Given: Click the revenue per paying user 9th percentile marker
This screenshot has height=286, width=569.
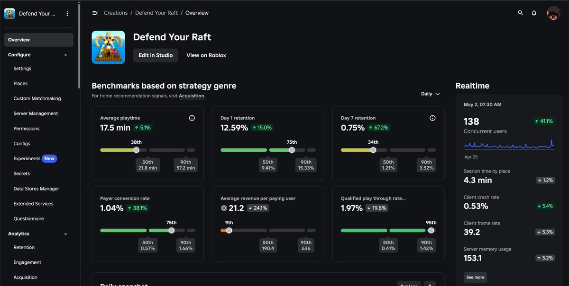Looking at the screenshot, I should 229,230.
